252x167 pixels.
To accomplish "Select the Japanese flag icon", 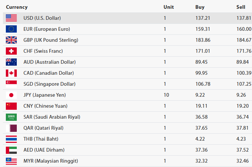I will (11, 95).
